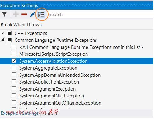
Task: Click into the Search box
Action: [101, 15]
